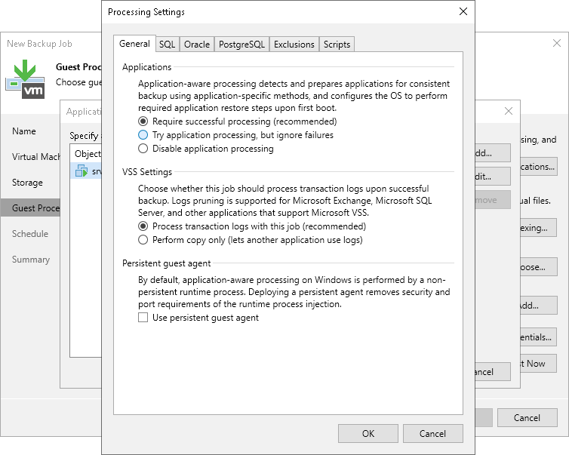Image resolution: width=569 pixels, height=455 pixels.
Task: Select the VM object icon in list
Action: (82, 171)
